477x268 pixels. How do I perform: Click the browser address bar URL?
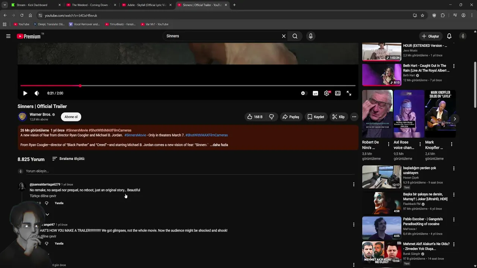(x=71, y=15)
